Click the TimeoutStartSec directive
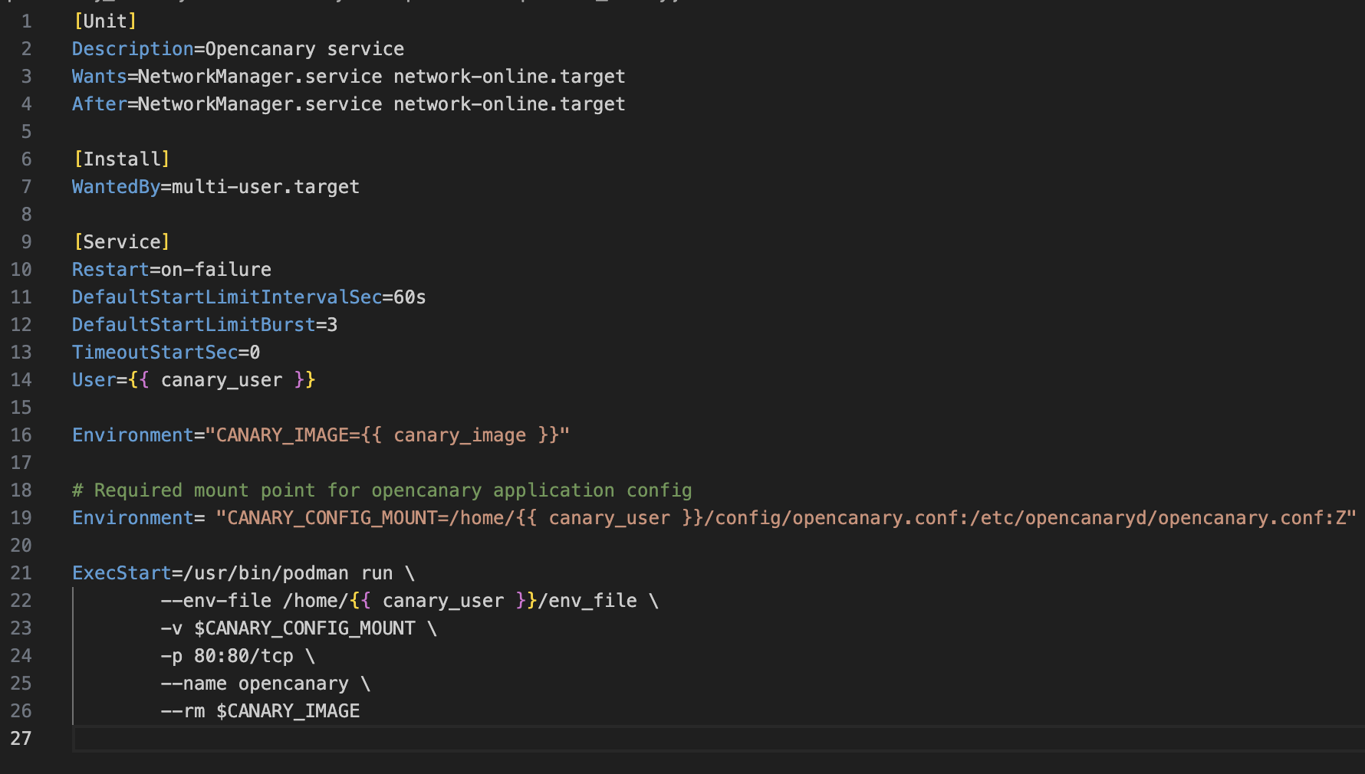The width and height of the screenshot is (1365, 774). [153, 352]
